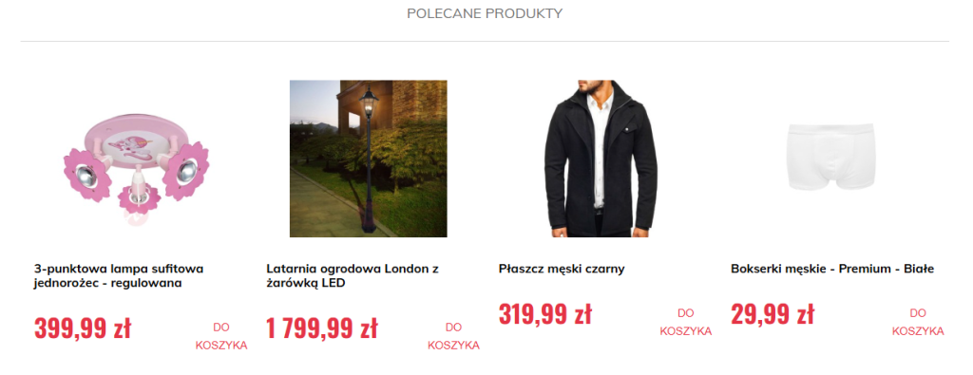The width and height of the screenshot is (973, 375).
Task: Click the 'Polecane produkty' section heading
Action: 485,13
